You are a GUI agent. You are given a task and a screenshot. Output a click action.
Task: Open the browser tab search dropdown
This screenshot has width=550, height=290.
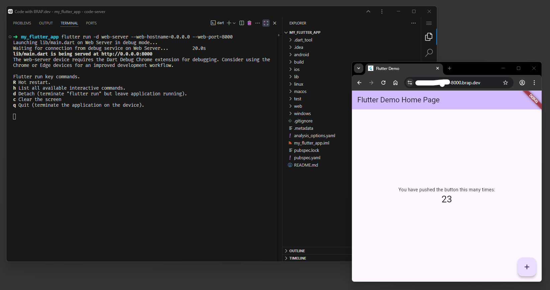pyautogui.click(x=359, y=68)
